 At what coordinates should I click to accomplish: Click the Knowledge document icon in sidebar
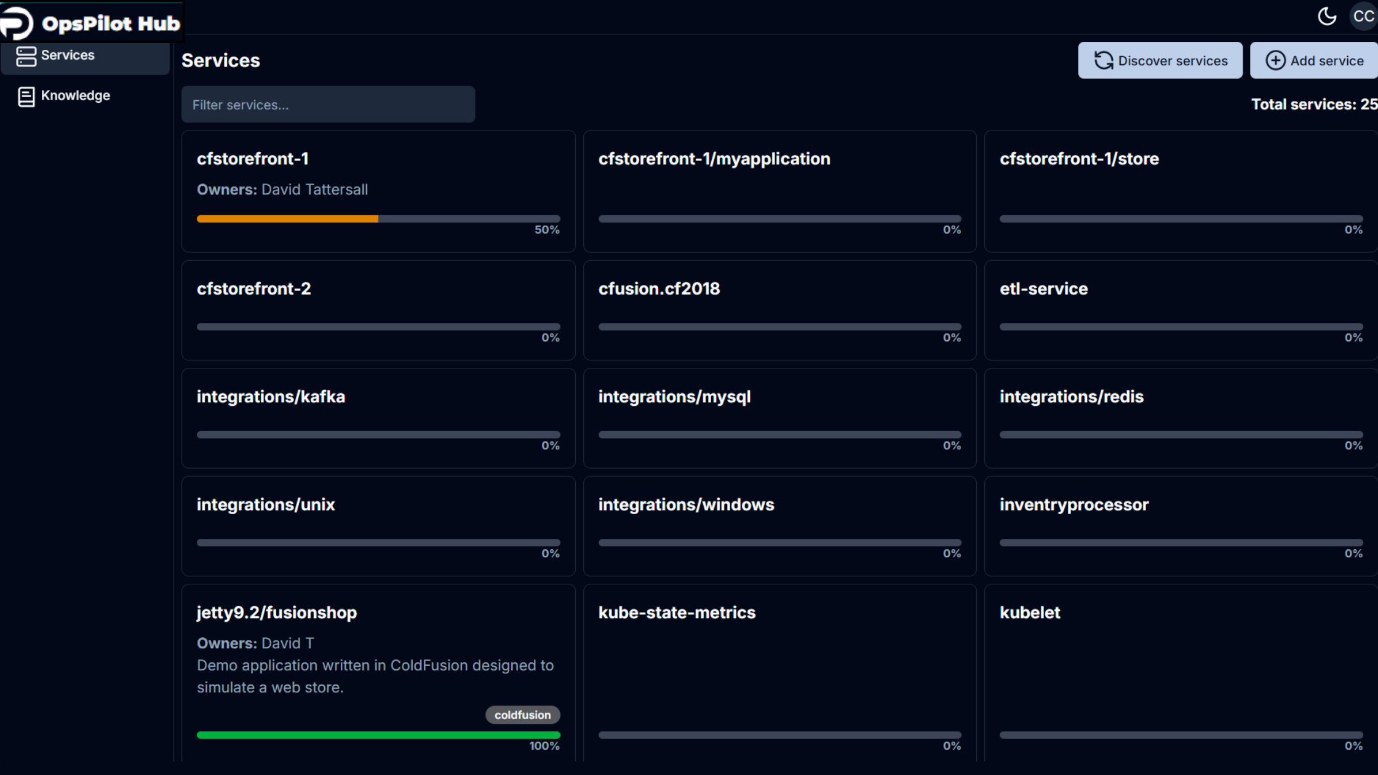26,97
